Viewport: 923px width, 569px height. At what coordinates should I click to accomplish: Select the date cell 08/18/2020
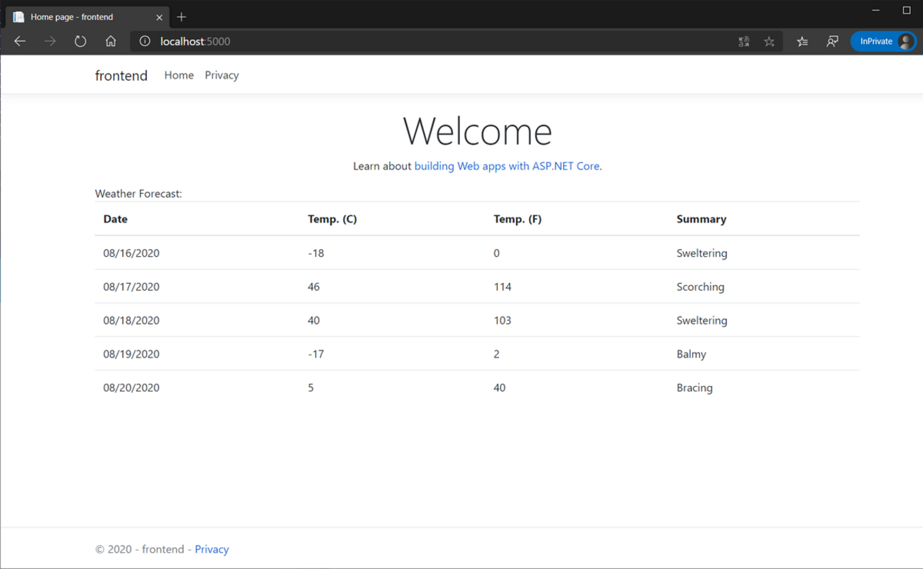point(131,321)
